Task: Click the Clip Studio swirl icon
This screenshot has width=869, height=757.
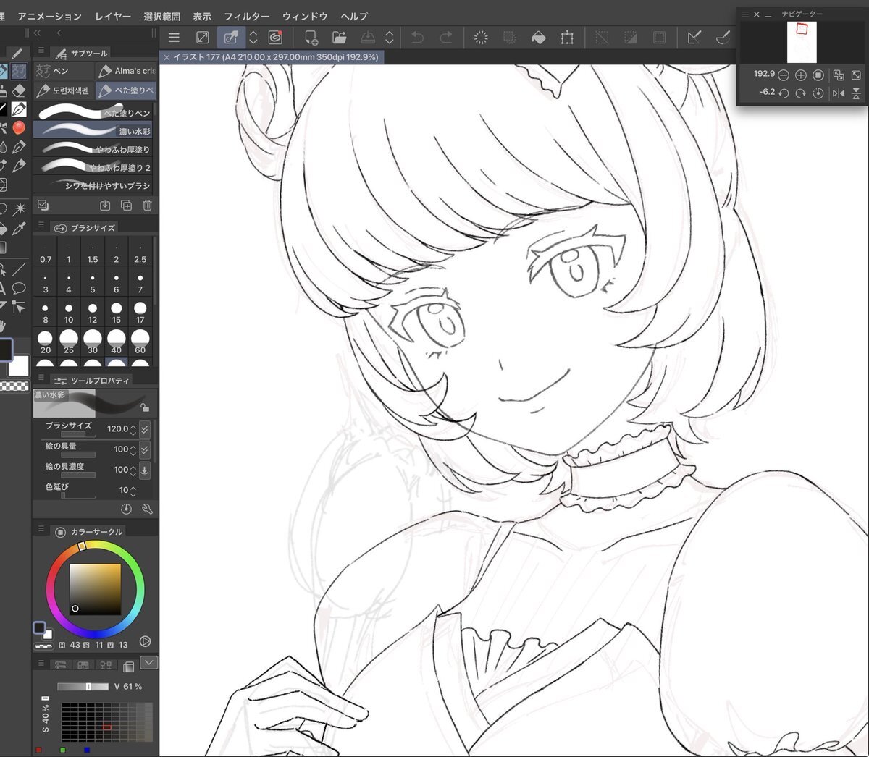Action: (275, 38)
